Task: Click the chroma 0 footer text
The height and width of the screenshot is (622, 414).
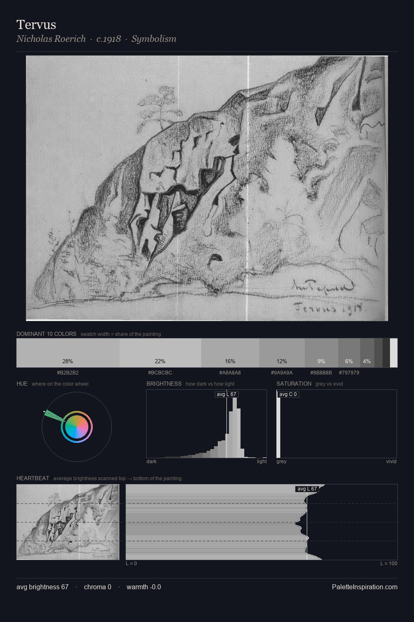Action: tap(98, 587)
